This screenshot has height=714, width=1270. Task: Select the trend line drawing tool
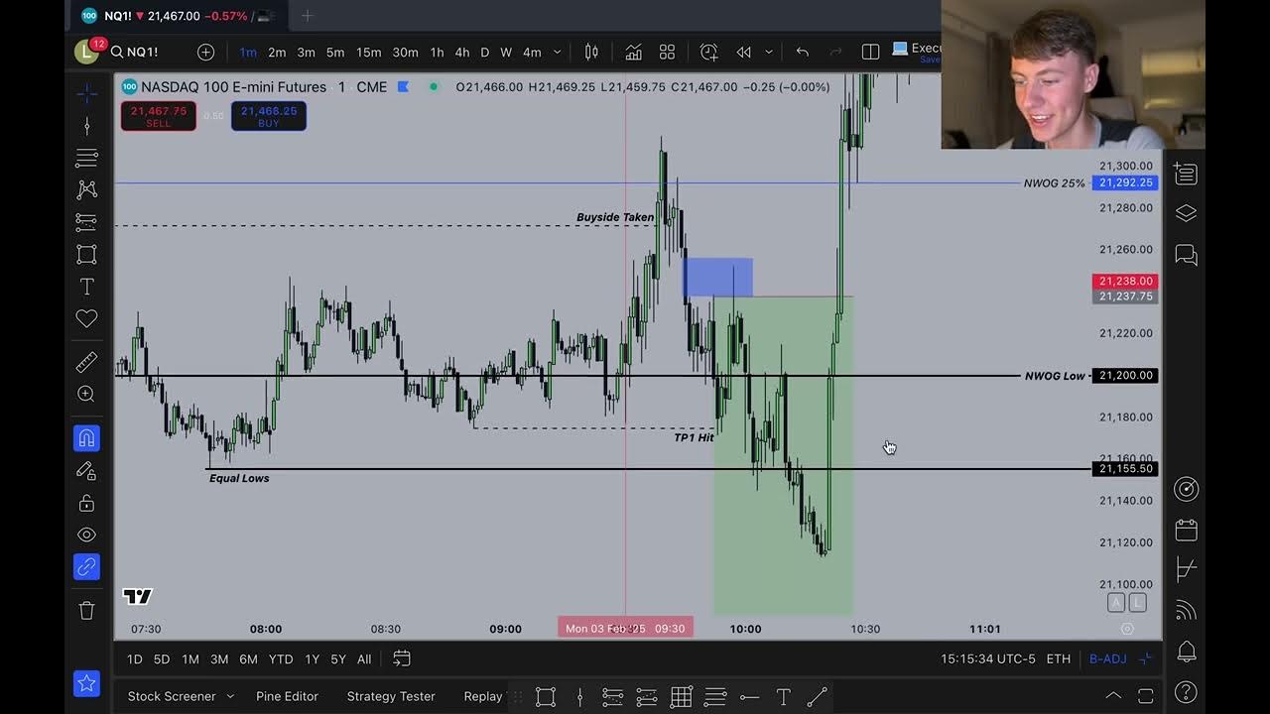pos(86,126)
